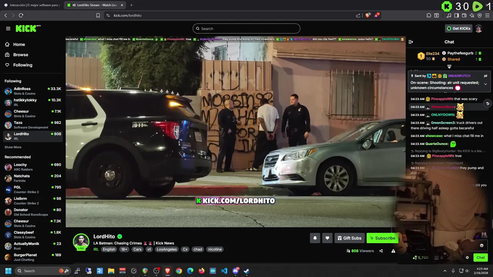Open Brave Wallet icon
Image resolution: width=493 pixels, height=277 pixels.
click(x=464, y=15)
